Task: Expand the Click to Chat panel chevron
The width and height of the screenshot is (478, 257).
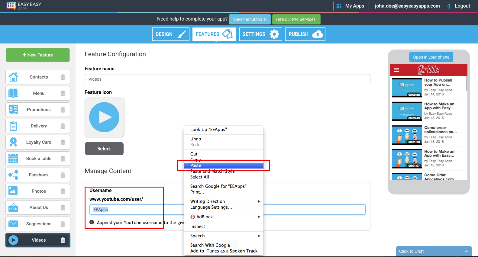Action: coord(466,251)
